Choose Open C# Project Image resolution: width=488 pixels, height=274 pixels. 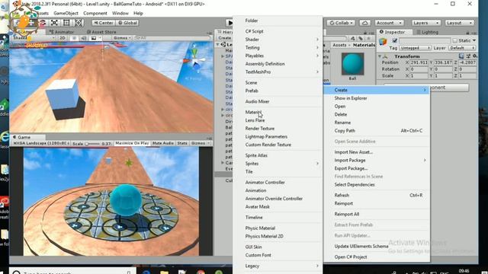[x=377, y=257]
